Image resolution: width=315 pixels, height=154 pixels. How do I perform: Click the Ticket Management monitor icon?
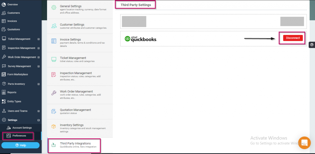4,39
